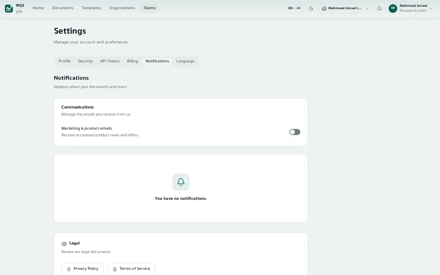This screenshot has height=275, width=440.
Task: Toggle dark mode moon icon
Action: click(x=311, y=9)
